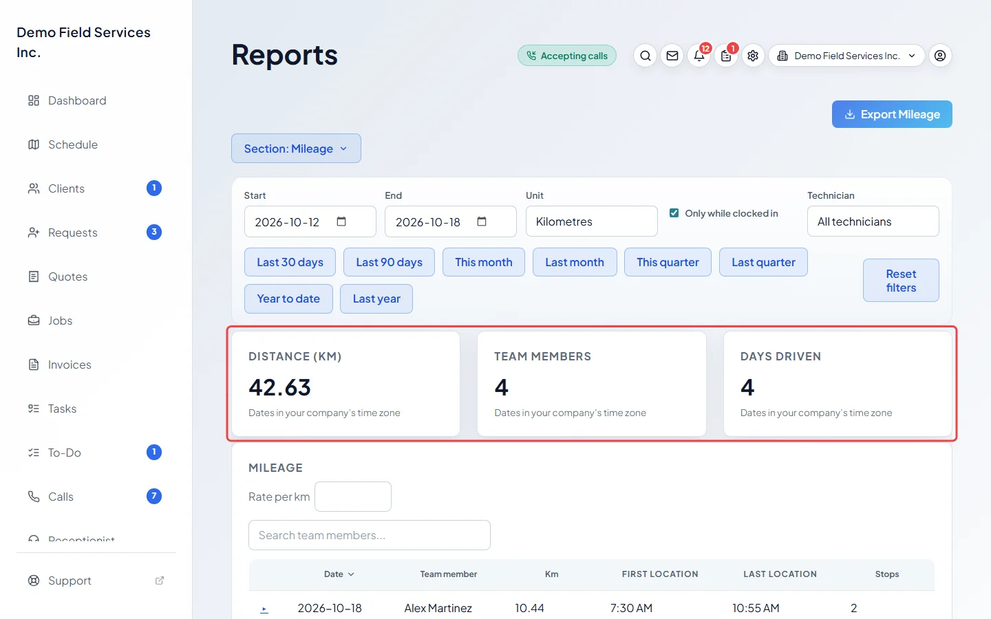Apply the Year to date filter
This screenshot has width=991, height=619.
coord(288,298)
